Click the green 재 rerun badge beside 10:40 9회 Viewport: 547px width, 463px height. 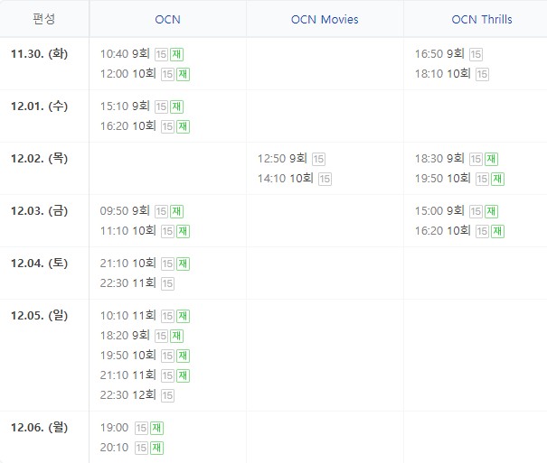176,54
